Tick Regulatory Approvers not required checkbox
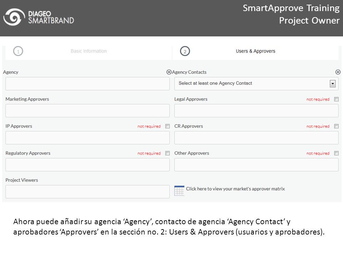343x257 pixels. point(167,153)
